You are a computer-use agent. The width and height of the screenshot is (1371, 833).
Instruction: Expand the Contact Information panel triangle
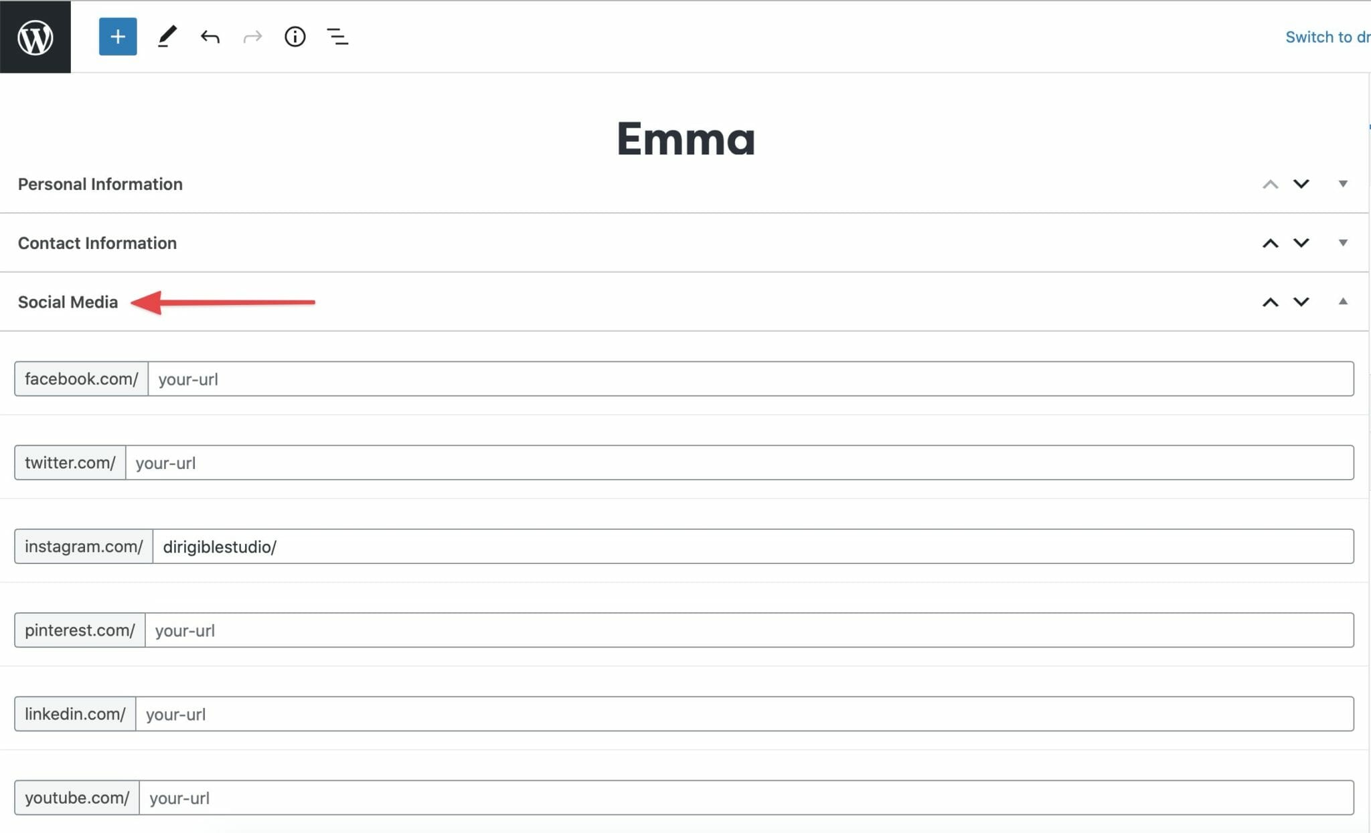1343,243
